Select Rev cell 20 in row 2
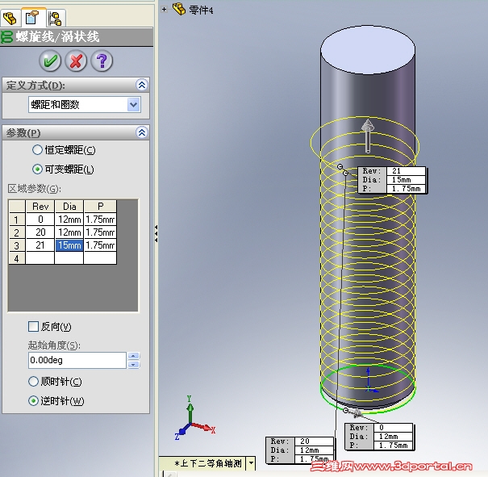The height and width of the screenshot is (477, 488). pos(40,232)
